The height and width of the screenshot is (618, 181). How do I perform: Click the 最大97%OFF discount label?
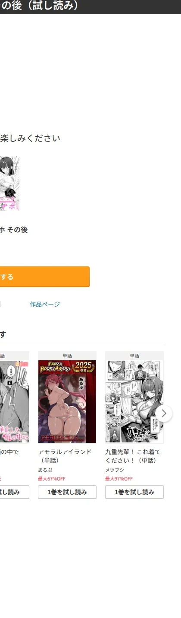pos(119,479)
